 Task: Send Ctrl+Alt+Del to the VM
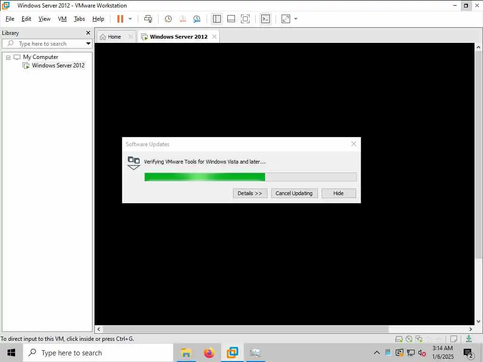[148, 19]
